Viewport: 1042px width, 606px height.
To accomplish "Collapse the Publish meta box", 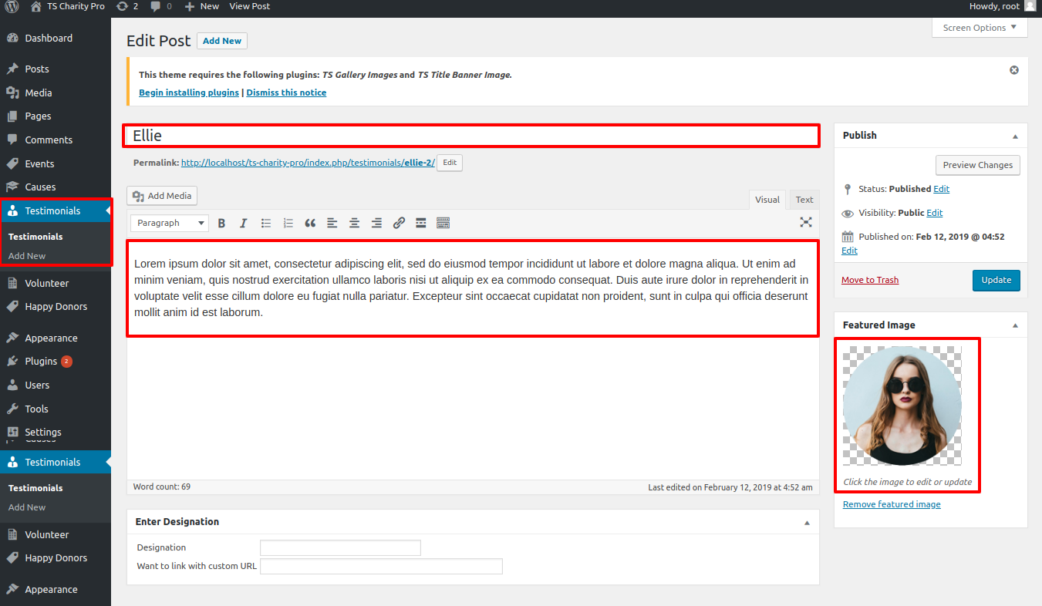I will 1015,136.
